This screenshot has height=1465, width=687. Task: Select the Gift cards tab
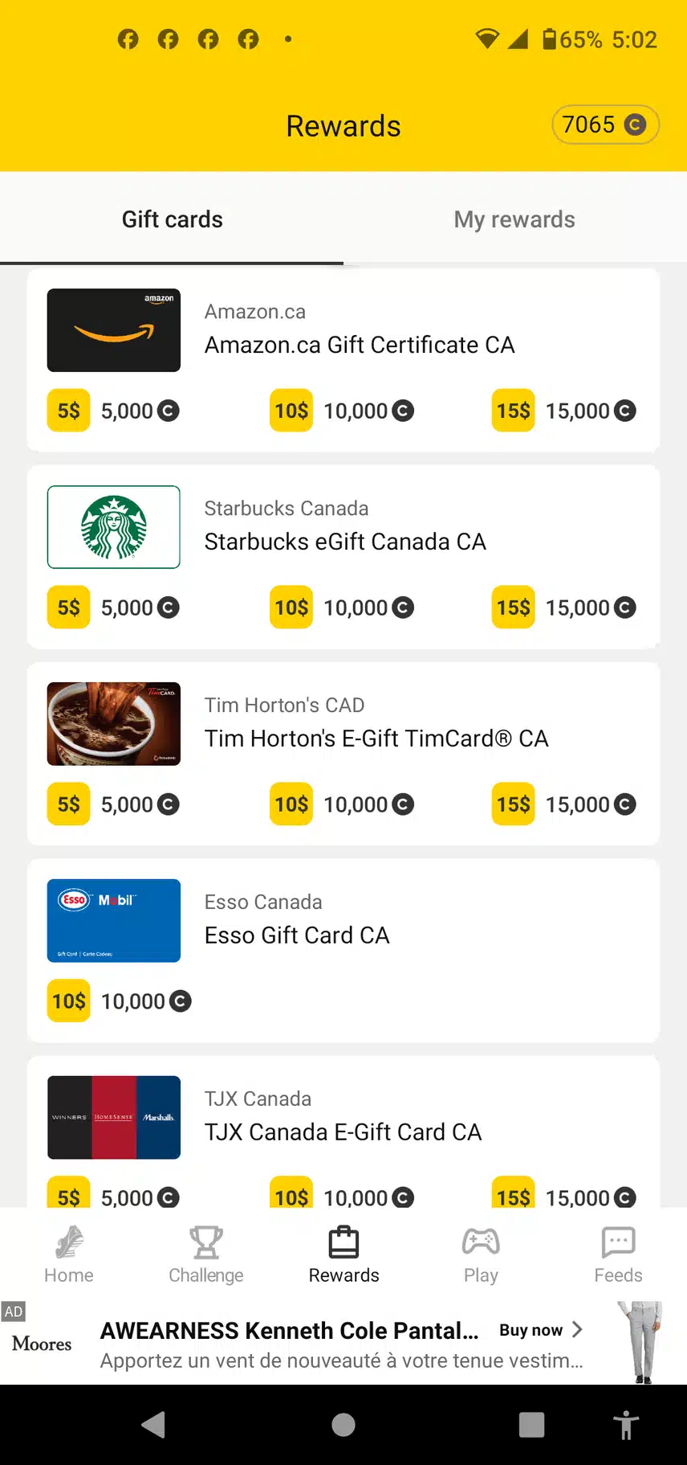172,219
